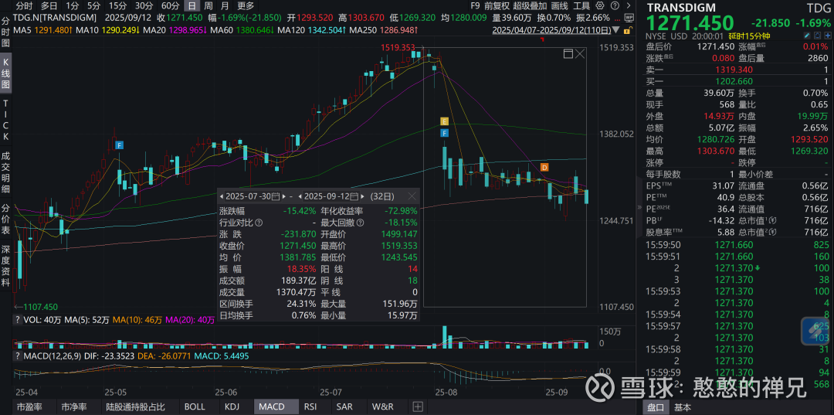Open the 更多 periods dropdown
The width and height of the screenshot is (834, 415).
pyautogui.click(x=246, y=6)
